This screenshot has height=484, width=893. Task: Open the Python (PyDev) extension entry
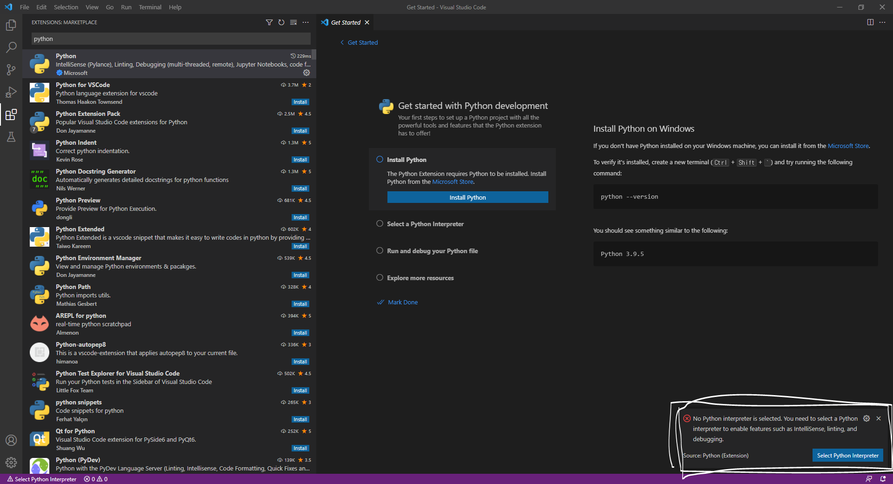pyautogui.click(x=169, y=464)
